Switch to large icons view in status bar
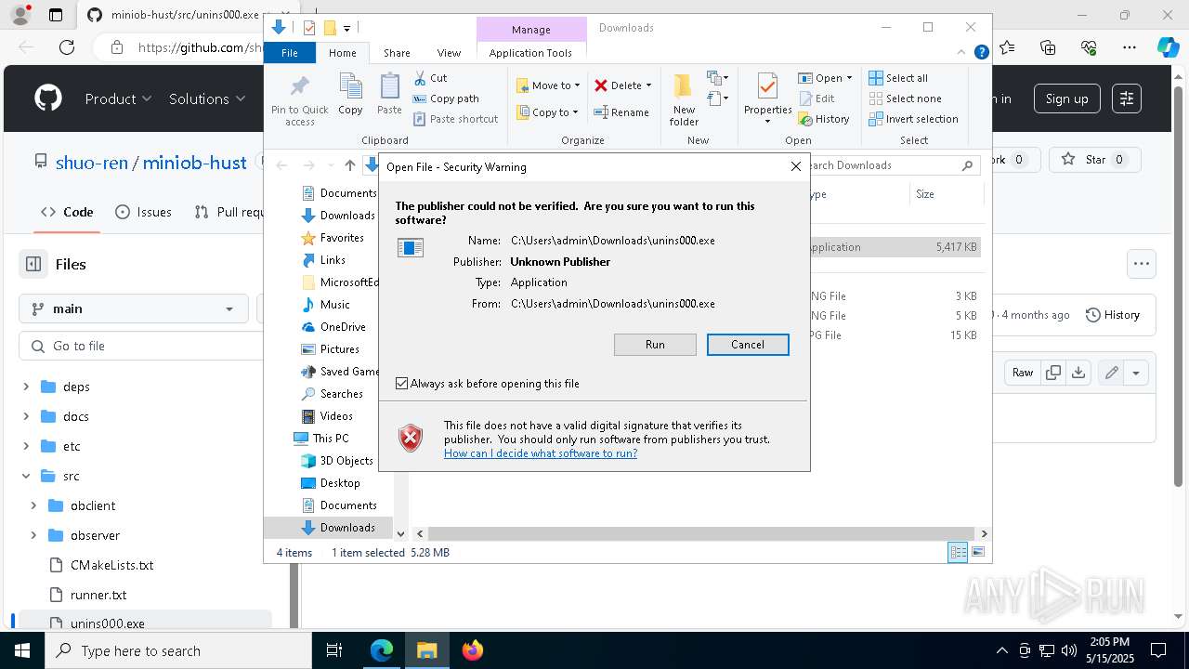 [977, 553]
